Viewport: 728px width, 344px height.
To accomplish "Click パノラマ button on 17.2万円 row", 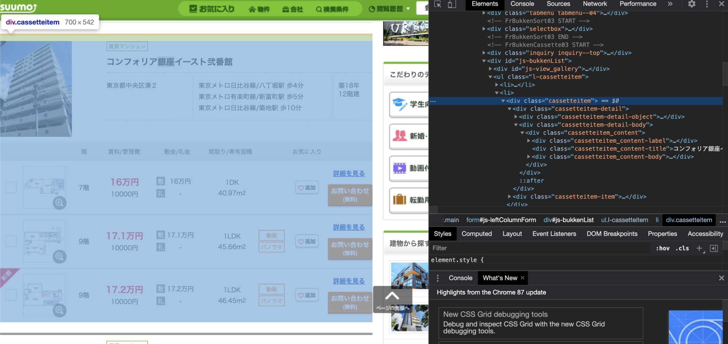I will coord(272,301).
